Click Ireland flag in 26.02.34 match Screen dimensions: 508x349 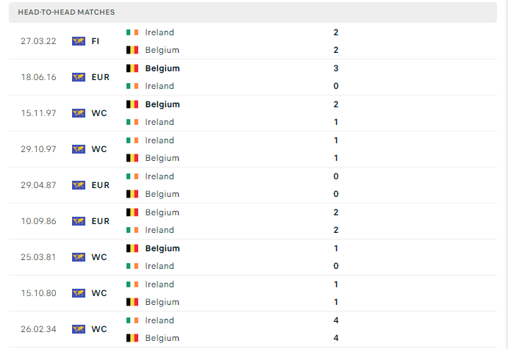click(x=132, y=320)
